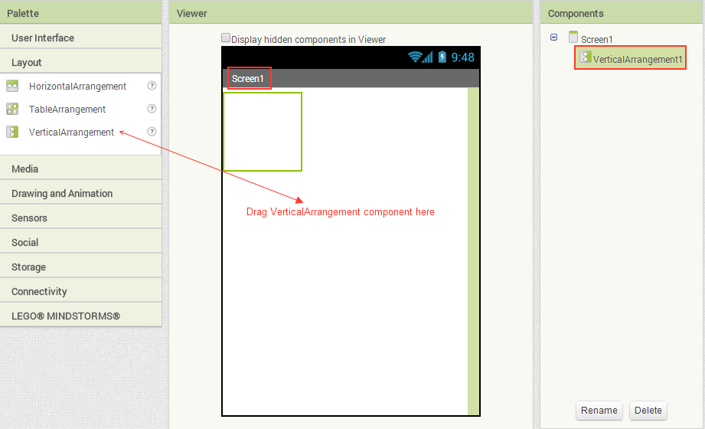Click the Delete button

[648, 410]
